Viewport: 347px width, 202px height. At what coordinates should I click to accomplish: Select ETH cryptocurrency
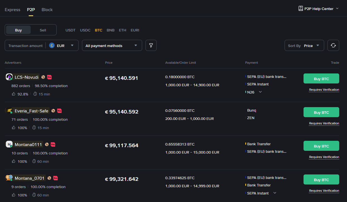point(122,30)
